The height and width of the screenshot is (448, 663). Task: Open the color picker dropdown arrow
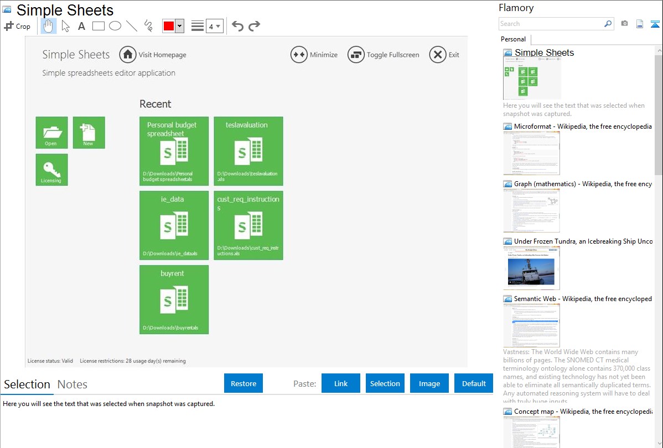179,26
